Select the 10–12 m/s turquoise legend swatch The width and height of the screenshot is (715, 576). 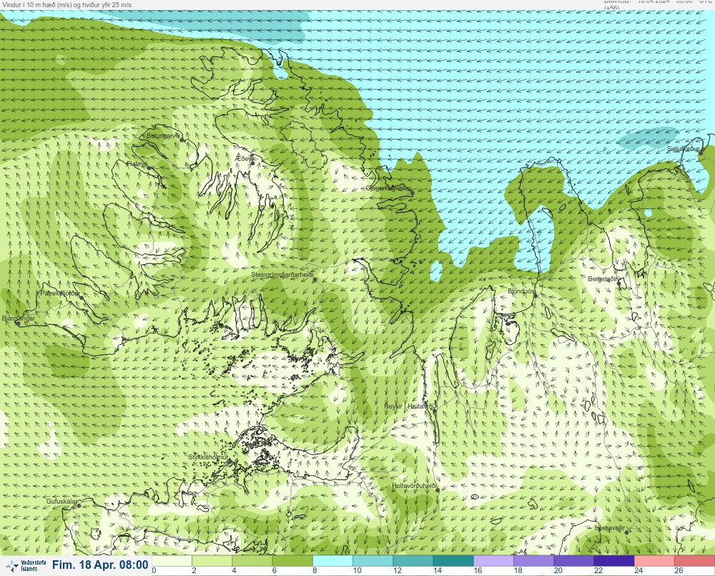click(x=373, y=560)
